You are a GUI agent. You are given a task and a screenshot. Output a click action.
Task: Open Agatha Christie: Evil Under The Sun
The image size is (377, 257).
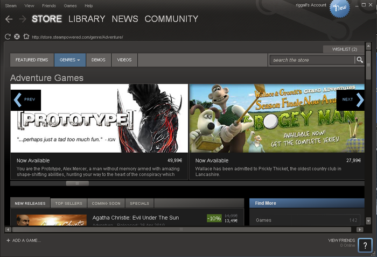pyautogui.click(x=136, y=218)
